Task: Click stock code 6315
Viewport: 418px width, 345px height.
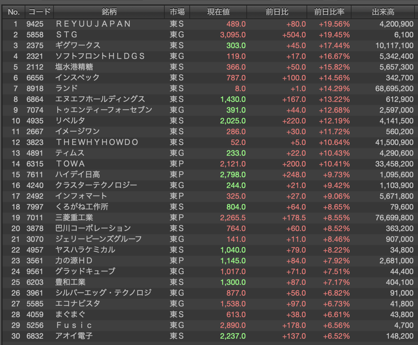Action: pos(35,164)
